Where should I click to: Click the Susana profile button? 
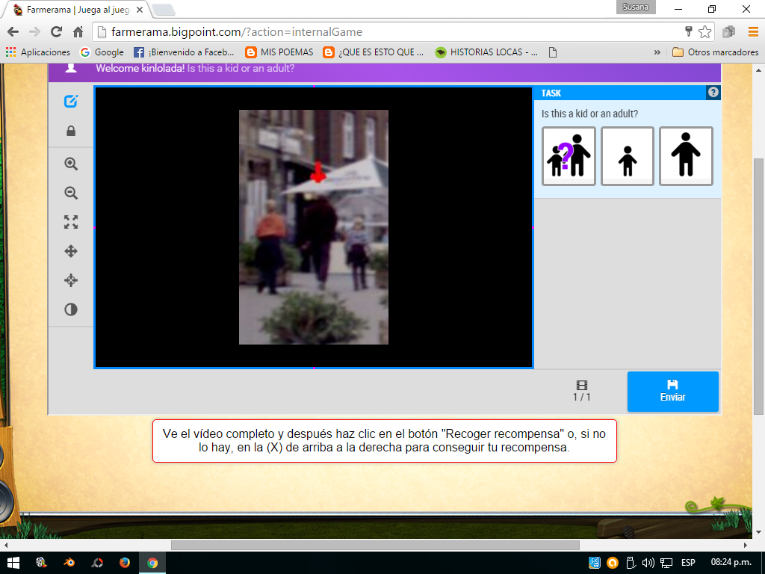(636, 7)
